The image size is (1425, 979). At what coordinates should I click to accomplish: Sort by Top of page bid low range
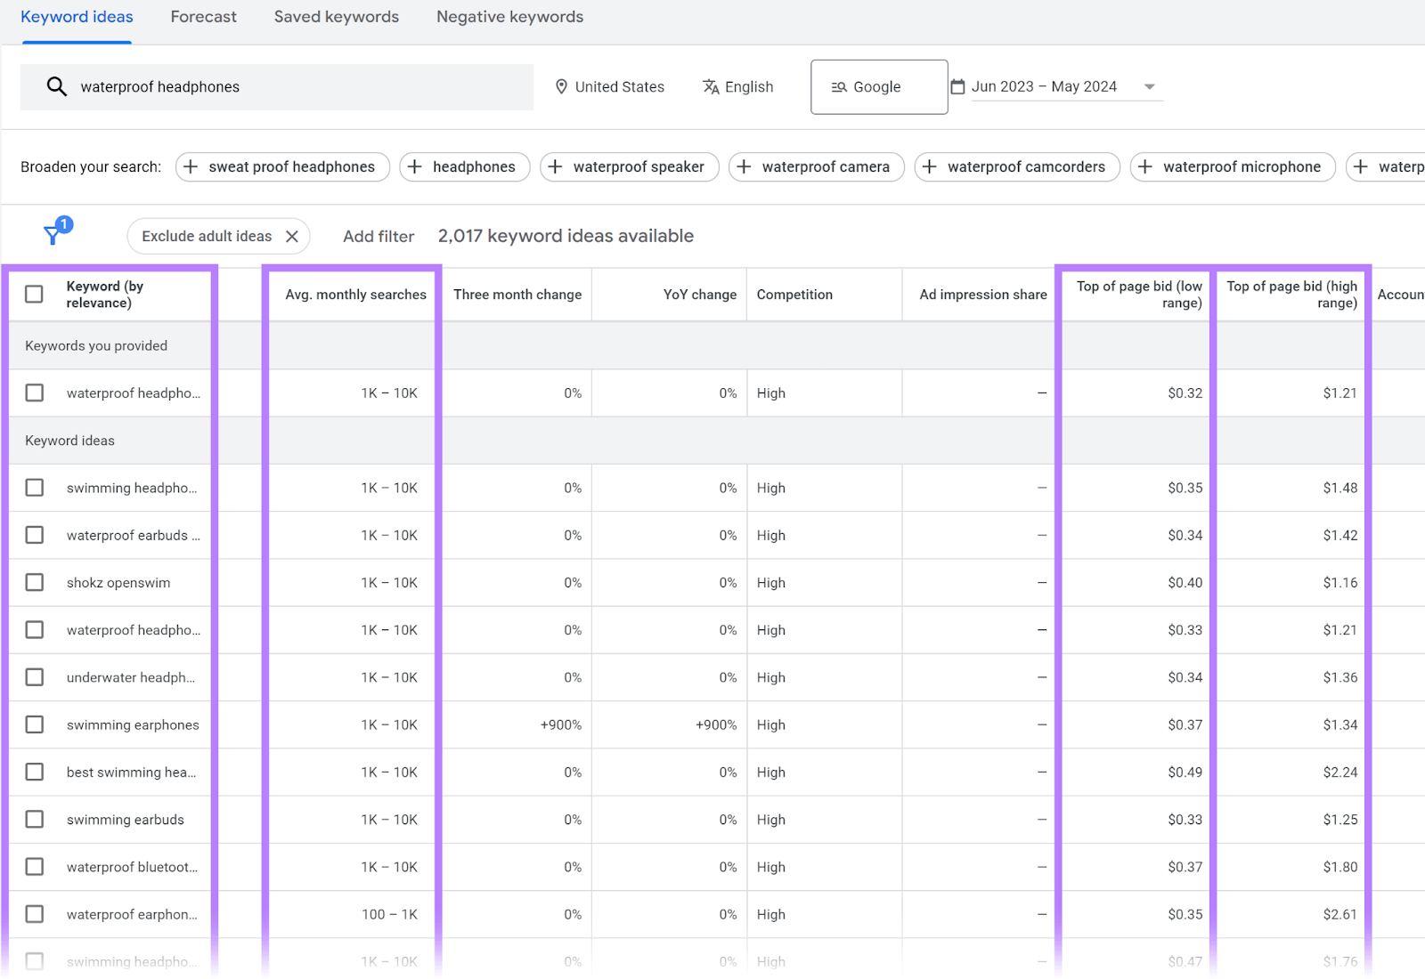[1139, 295]
